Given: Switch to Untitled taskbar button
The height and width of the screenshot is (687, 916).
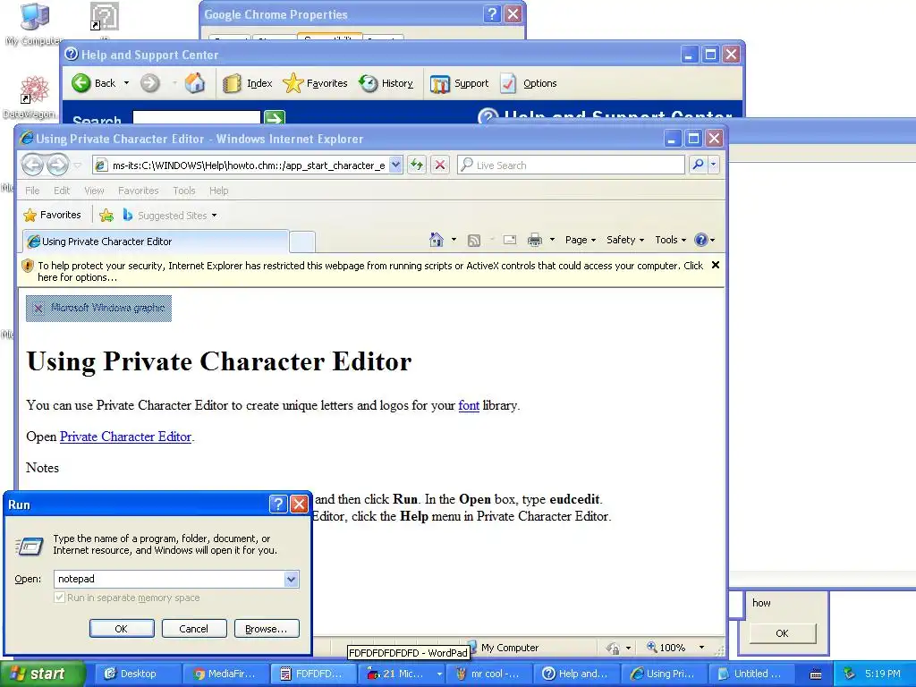Looking at the screenshot, I should [x=751, y=674].
